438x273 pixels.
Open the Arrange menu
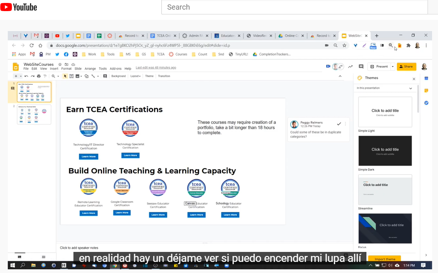[90, 68]
